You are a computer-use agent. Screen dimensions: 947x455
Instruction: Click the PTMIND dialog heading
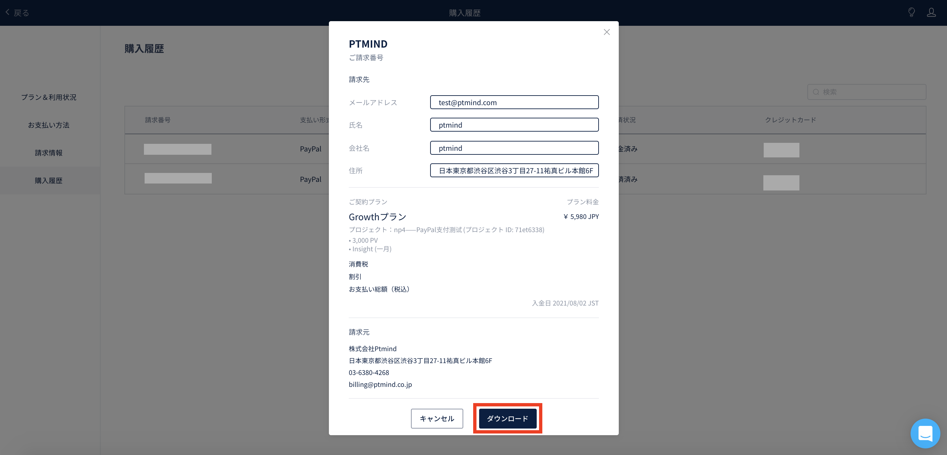pyautogui.click(x=368, y=44)
